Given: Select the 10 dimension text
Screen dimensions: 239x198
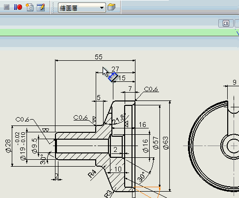Looking at the screenshot, I should [118, 169].
